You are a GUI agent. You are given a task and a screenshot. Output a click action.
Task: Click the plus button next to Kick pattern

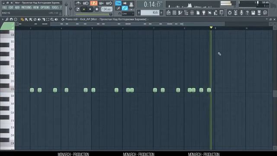tap(161, 13)
